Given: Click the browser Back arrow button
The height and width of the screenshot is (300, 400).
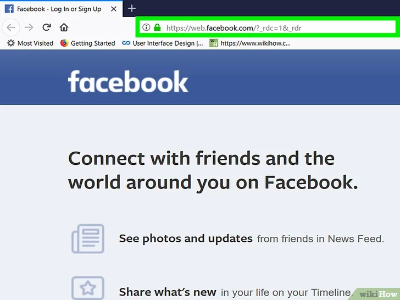Looking at the screenshot, I should 11,27.
